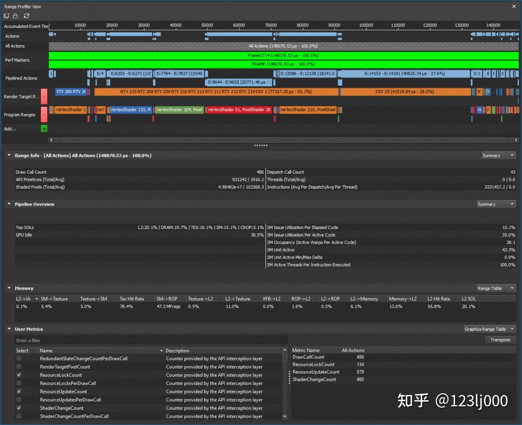
Task: Remove the Program Ranges row with red minus
Action: point(44,115)
